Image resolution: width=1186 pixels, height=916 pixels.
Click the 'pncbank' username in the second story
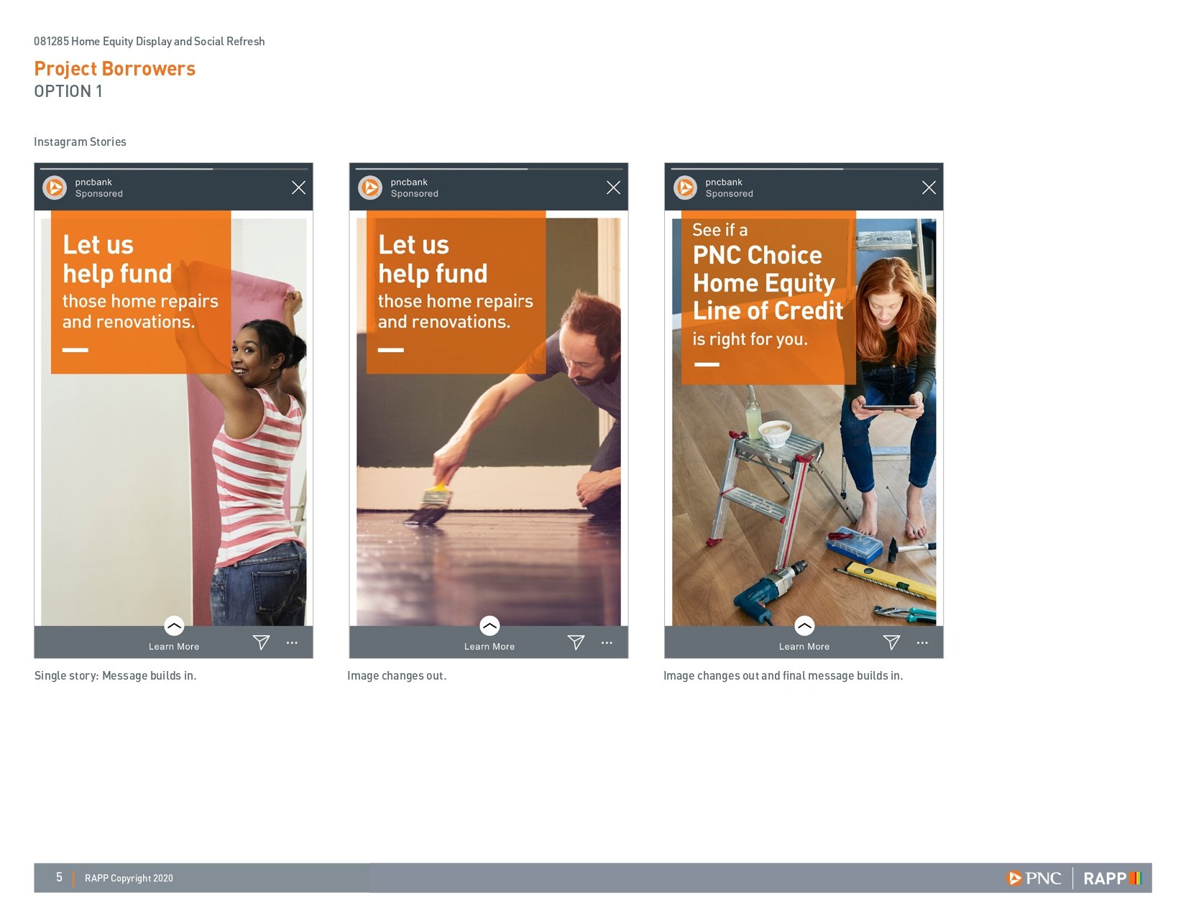(409, 182)
